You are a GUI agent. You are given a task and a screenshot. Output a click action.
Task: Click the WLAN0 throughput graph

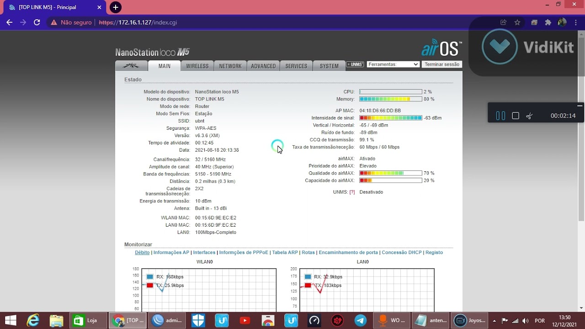209,290
